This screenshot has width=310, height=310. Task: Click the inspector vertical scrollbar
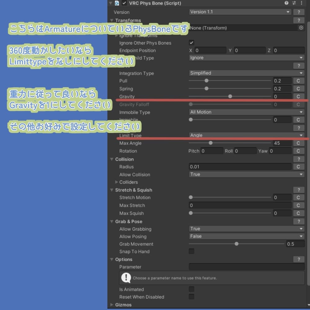[308, 154]
